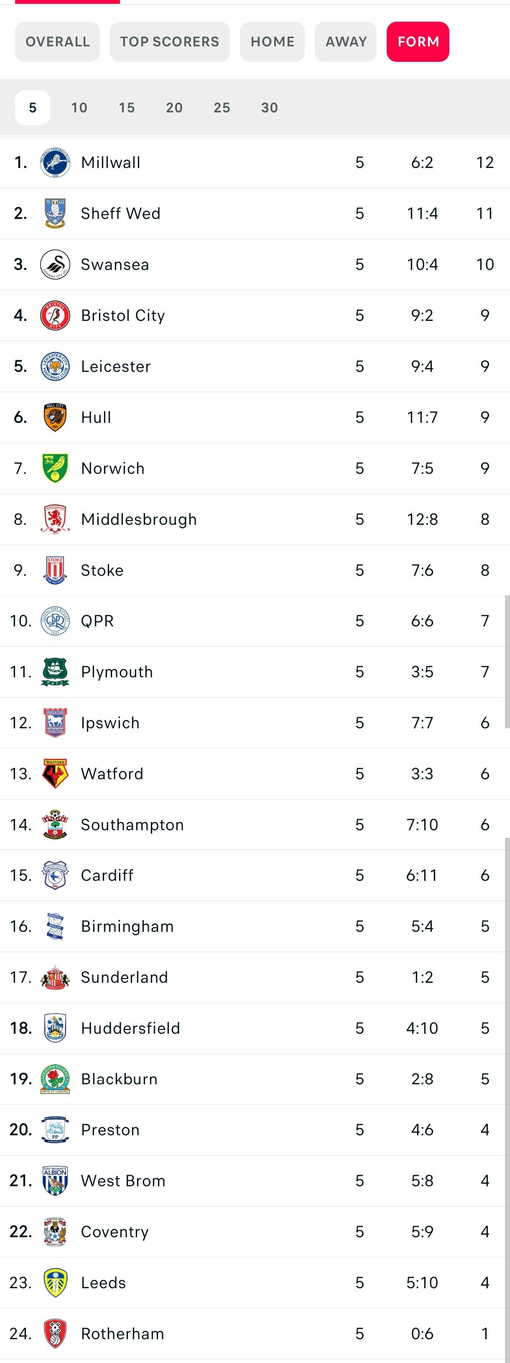
Task: Show the Home standings tab
Action: pyautogui.click(x=272, y=42)
